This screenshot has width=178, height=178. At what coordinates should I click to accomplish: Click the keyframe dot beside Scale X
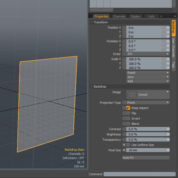[x=124, y=59]
